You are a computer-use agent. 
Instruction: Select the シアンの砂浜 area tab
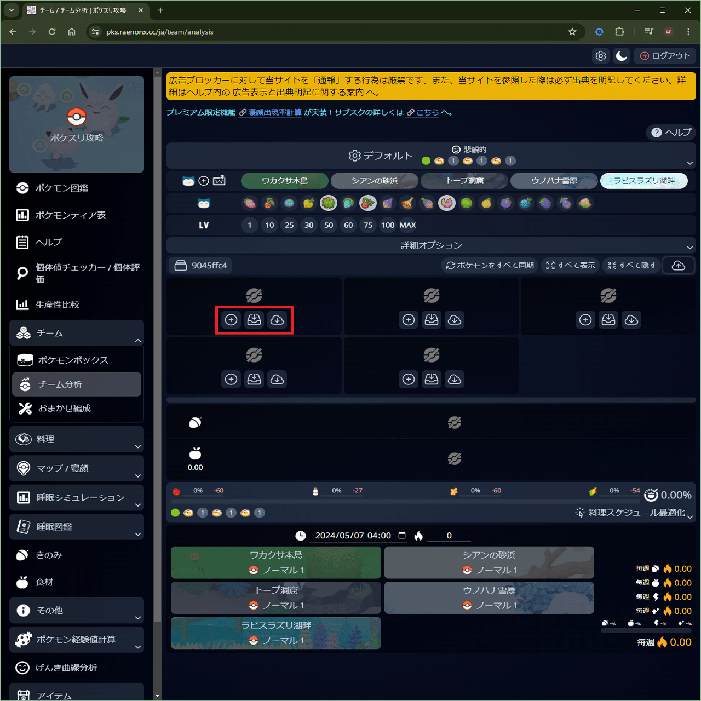coord(375,181)
